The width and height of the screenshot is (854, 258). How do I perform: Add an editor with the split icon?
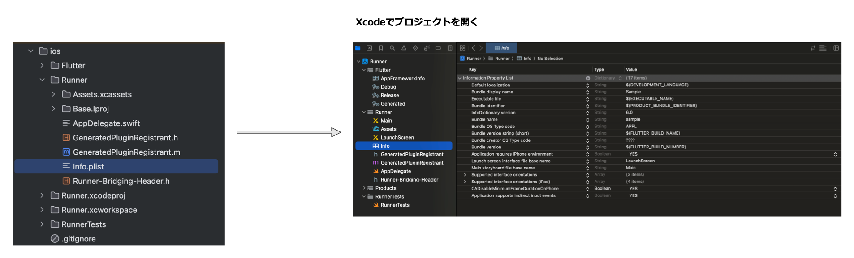836,48
